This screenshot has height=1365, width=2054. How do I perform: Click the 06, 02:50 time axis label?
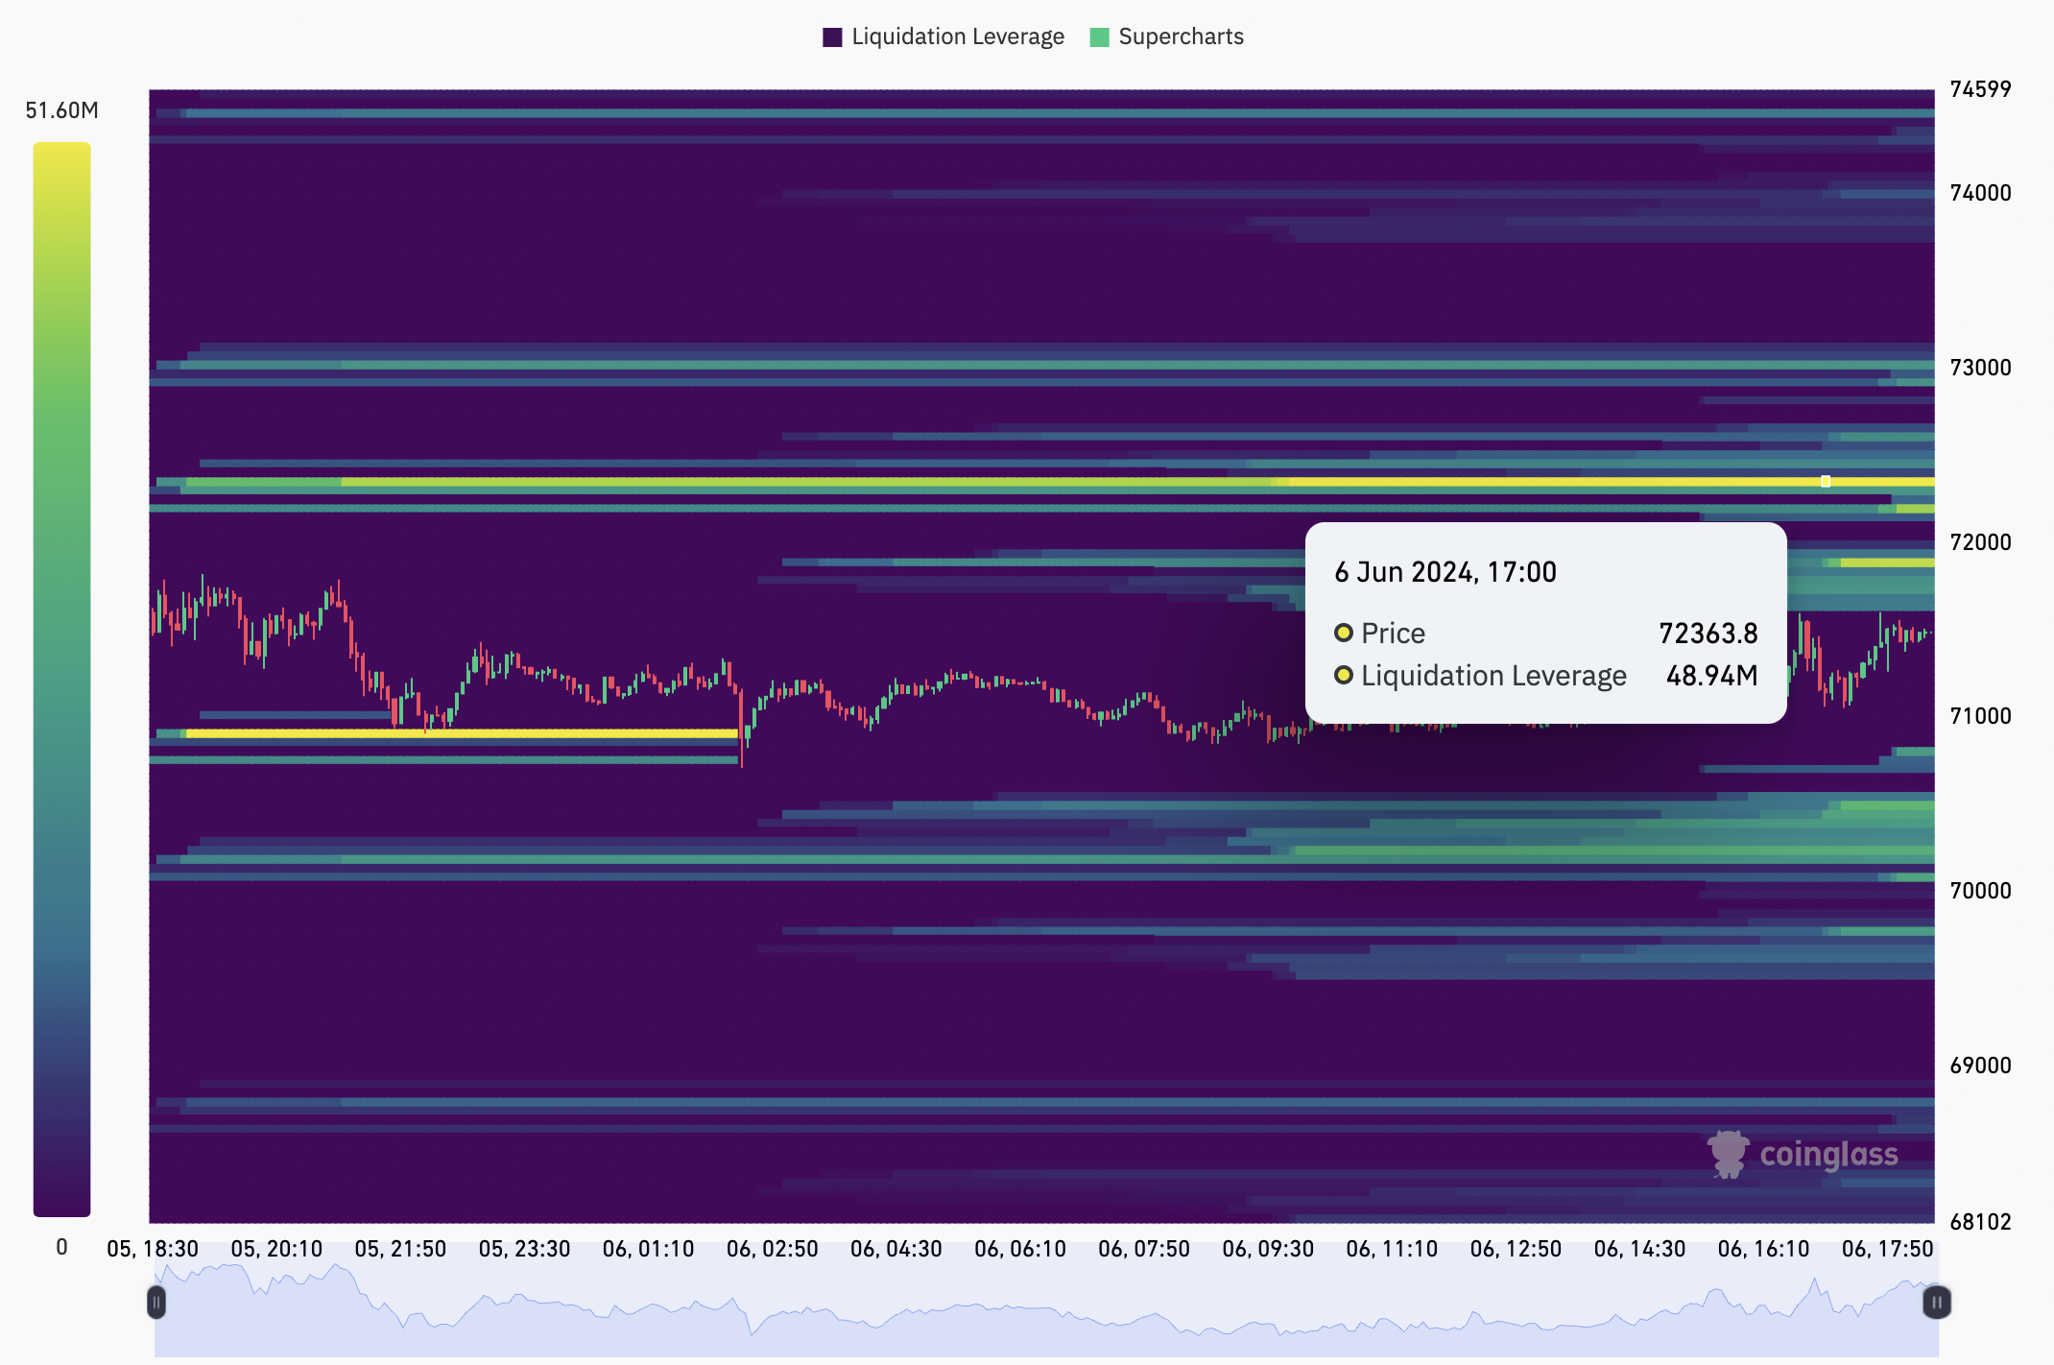[772, 1249]
